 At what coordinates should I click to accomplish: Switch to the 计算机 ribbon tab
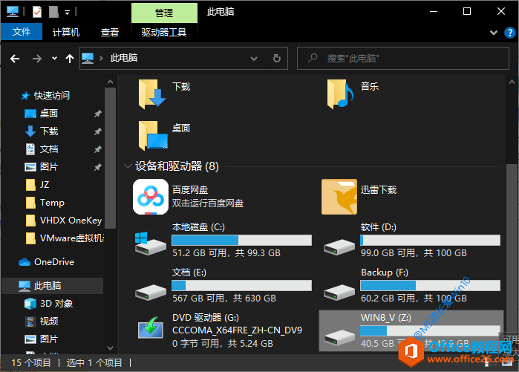tap(66, 32)
